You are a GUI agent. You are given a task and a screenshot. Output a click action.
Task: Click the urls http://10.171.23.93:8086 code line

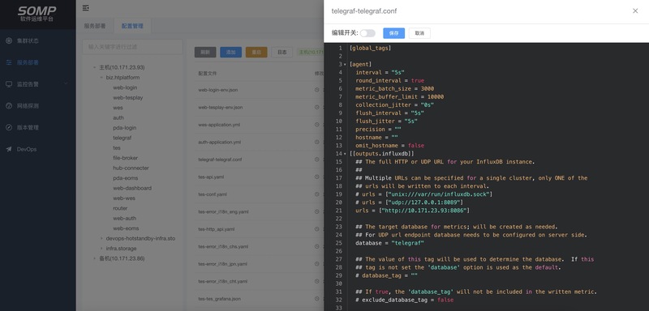point(412,211)
